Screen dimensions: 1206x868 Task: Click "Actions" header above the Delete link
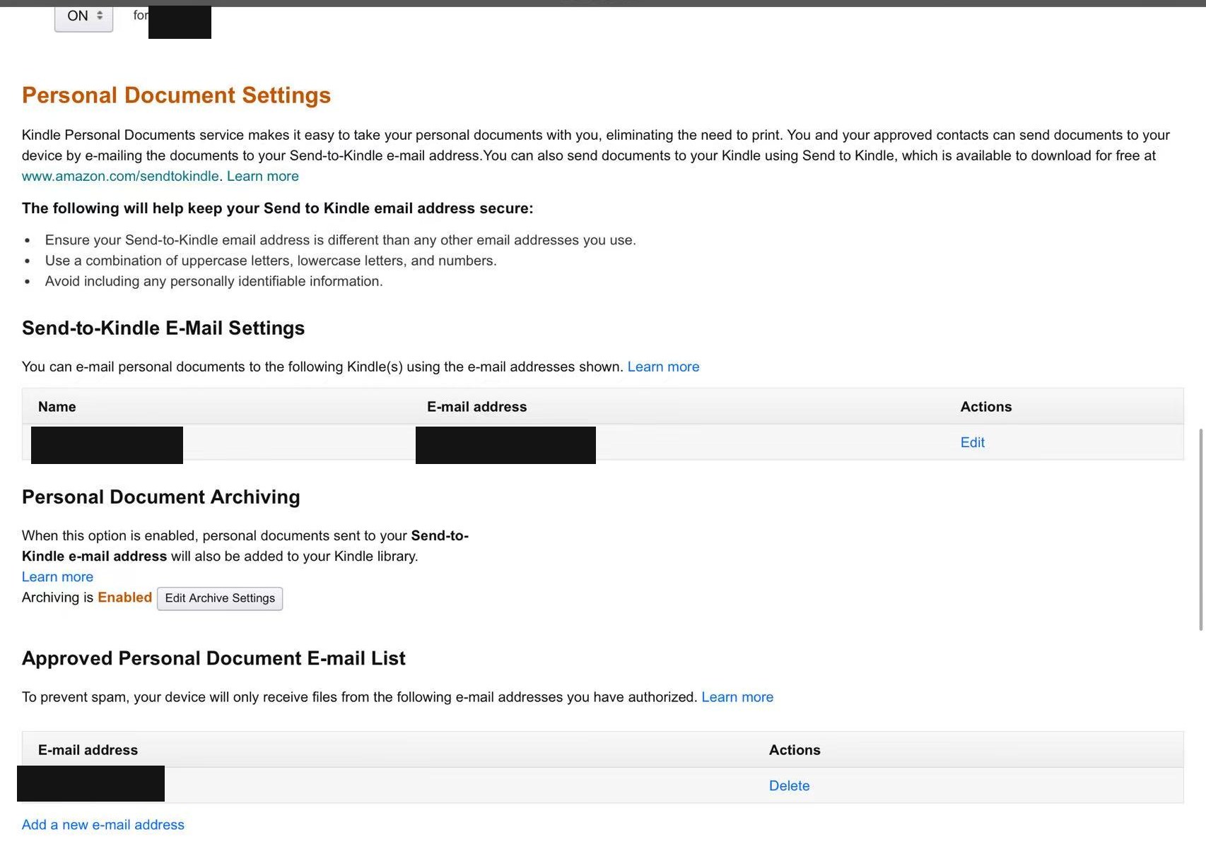coord(795,750)
